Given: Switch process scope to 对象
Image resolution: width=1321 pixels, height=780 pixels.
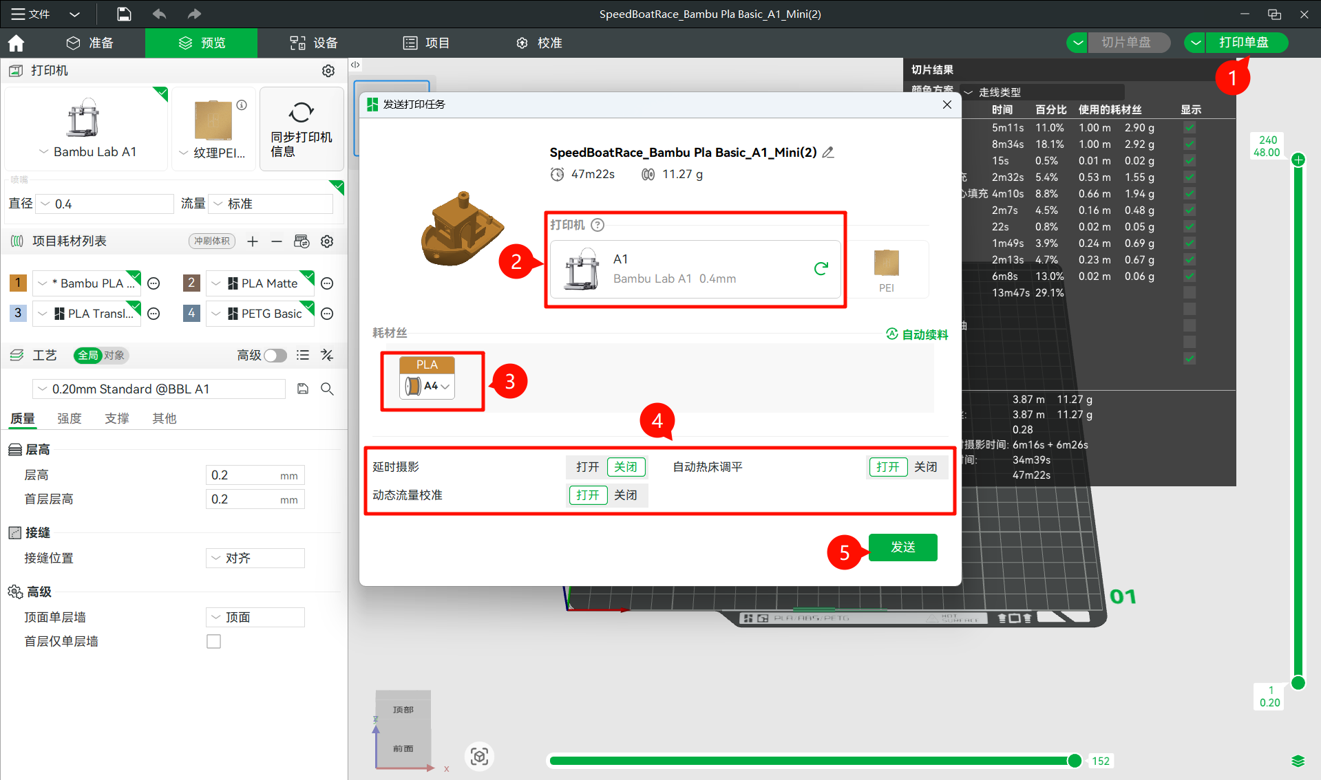Looking at the screenshot, I should pos(114,356).
